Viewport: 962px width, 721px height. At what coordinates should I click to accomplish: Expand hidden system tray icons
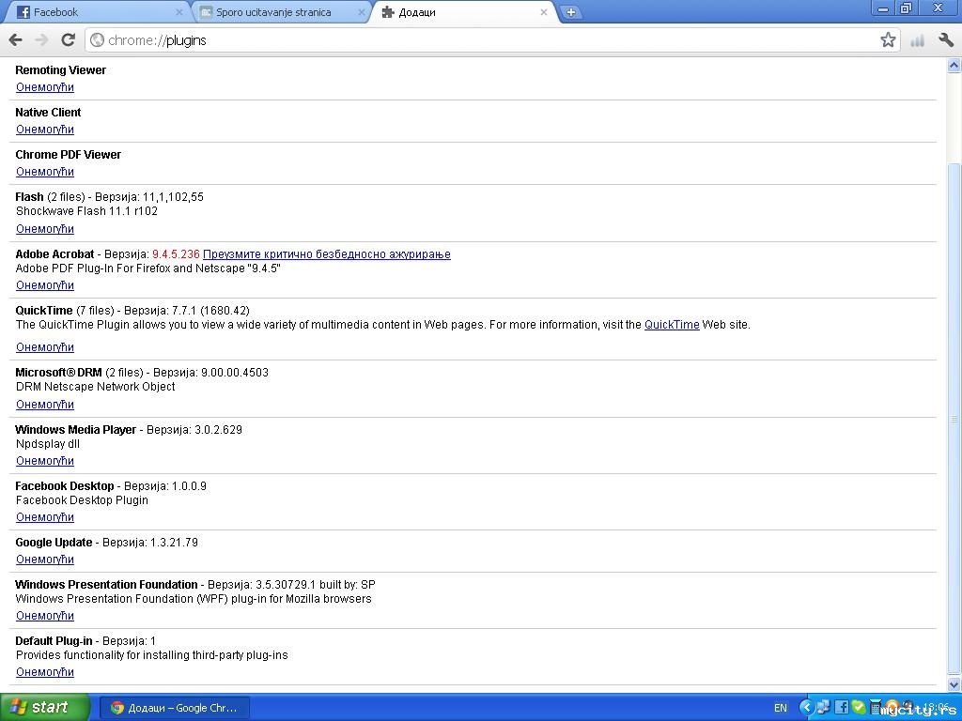click(806, 708)
